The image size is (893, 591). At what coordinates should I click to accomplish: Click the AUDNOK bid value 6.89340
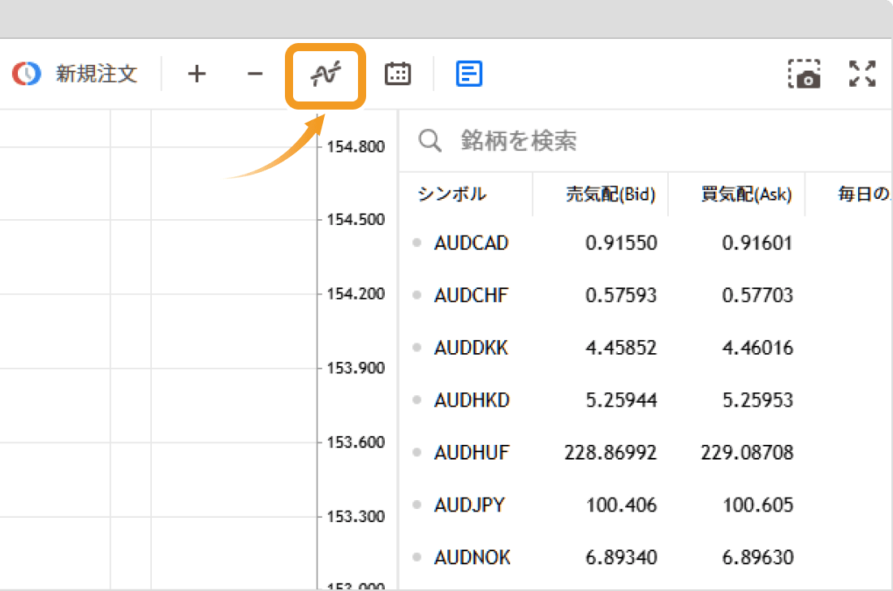(621, 558)
